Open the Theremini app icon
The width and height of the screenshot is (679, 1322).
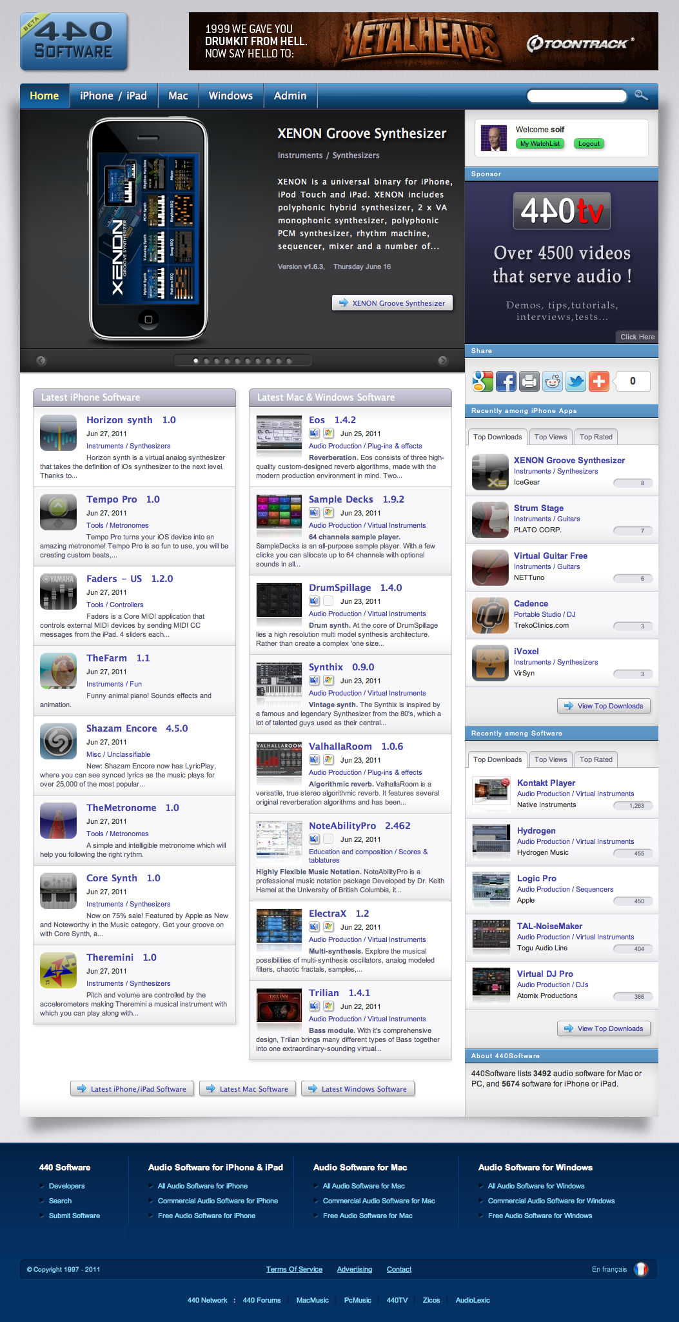pos(59,970)
